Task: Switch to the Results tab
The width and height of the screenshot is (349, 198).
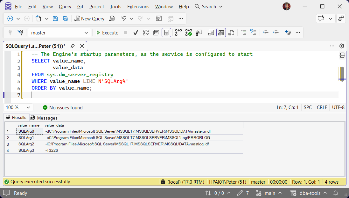Action: [16, 117]
